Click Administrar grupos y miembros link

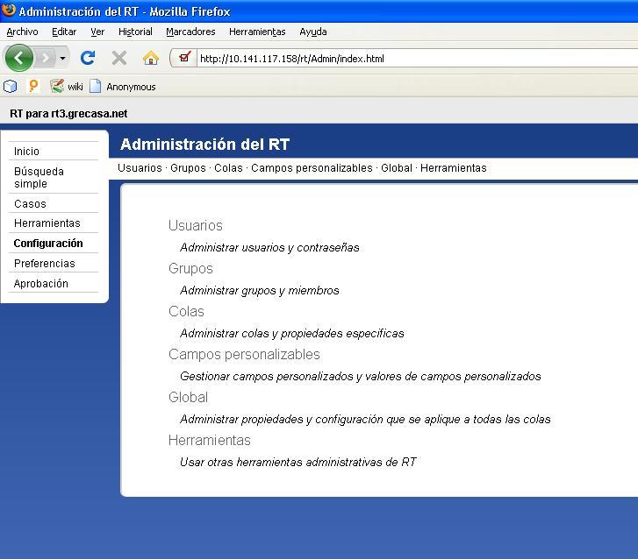(x=259, y=290)
